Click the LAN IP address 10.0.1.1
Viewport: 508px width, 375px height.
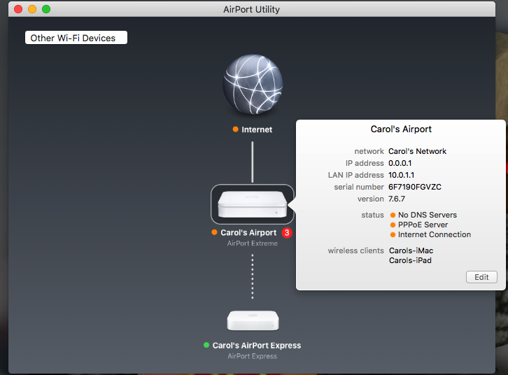pos(401,175)
